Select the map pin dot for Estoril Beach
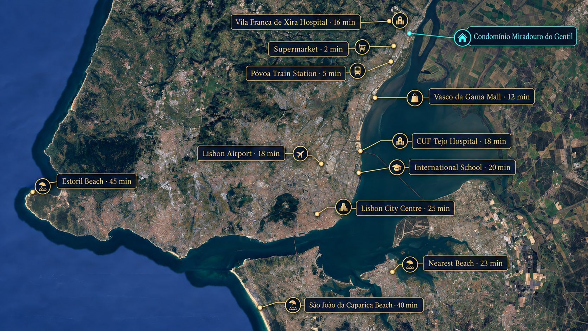 (x=32, y=192)
